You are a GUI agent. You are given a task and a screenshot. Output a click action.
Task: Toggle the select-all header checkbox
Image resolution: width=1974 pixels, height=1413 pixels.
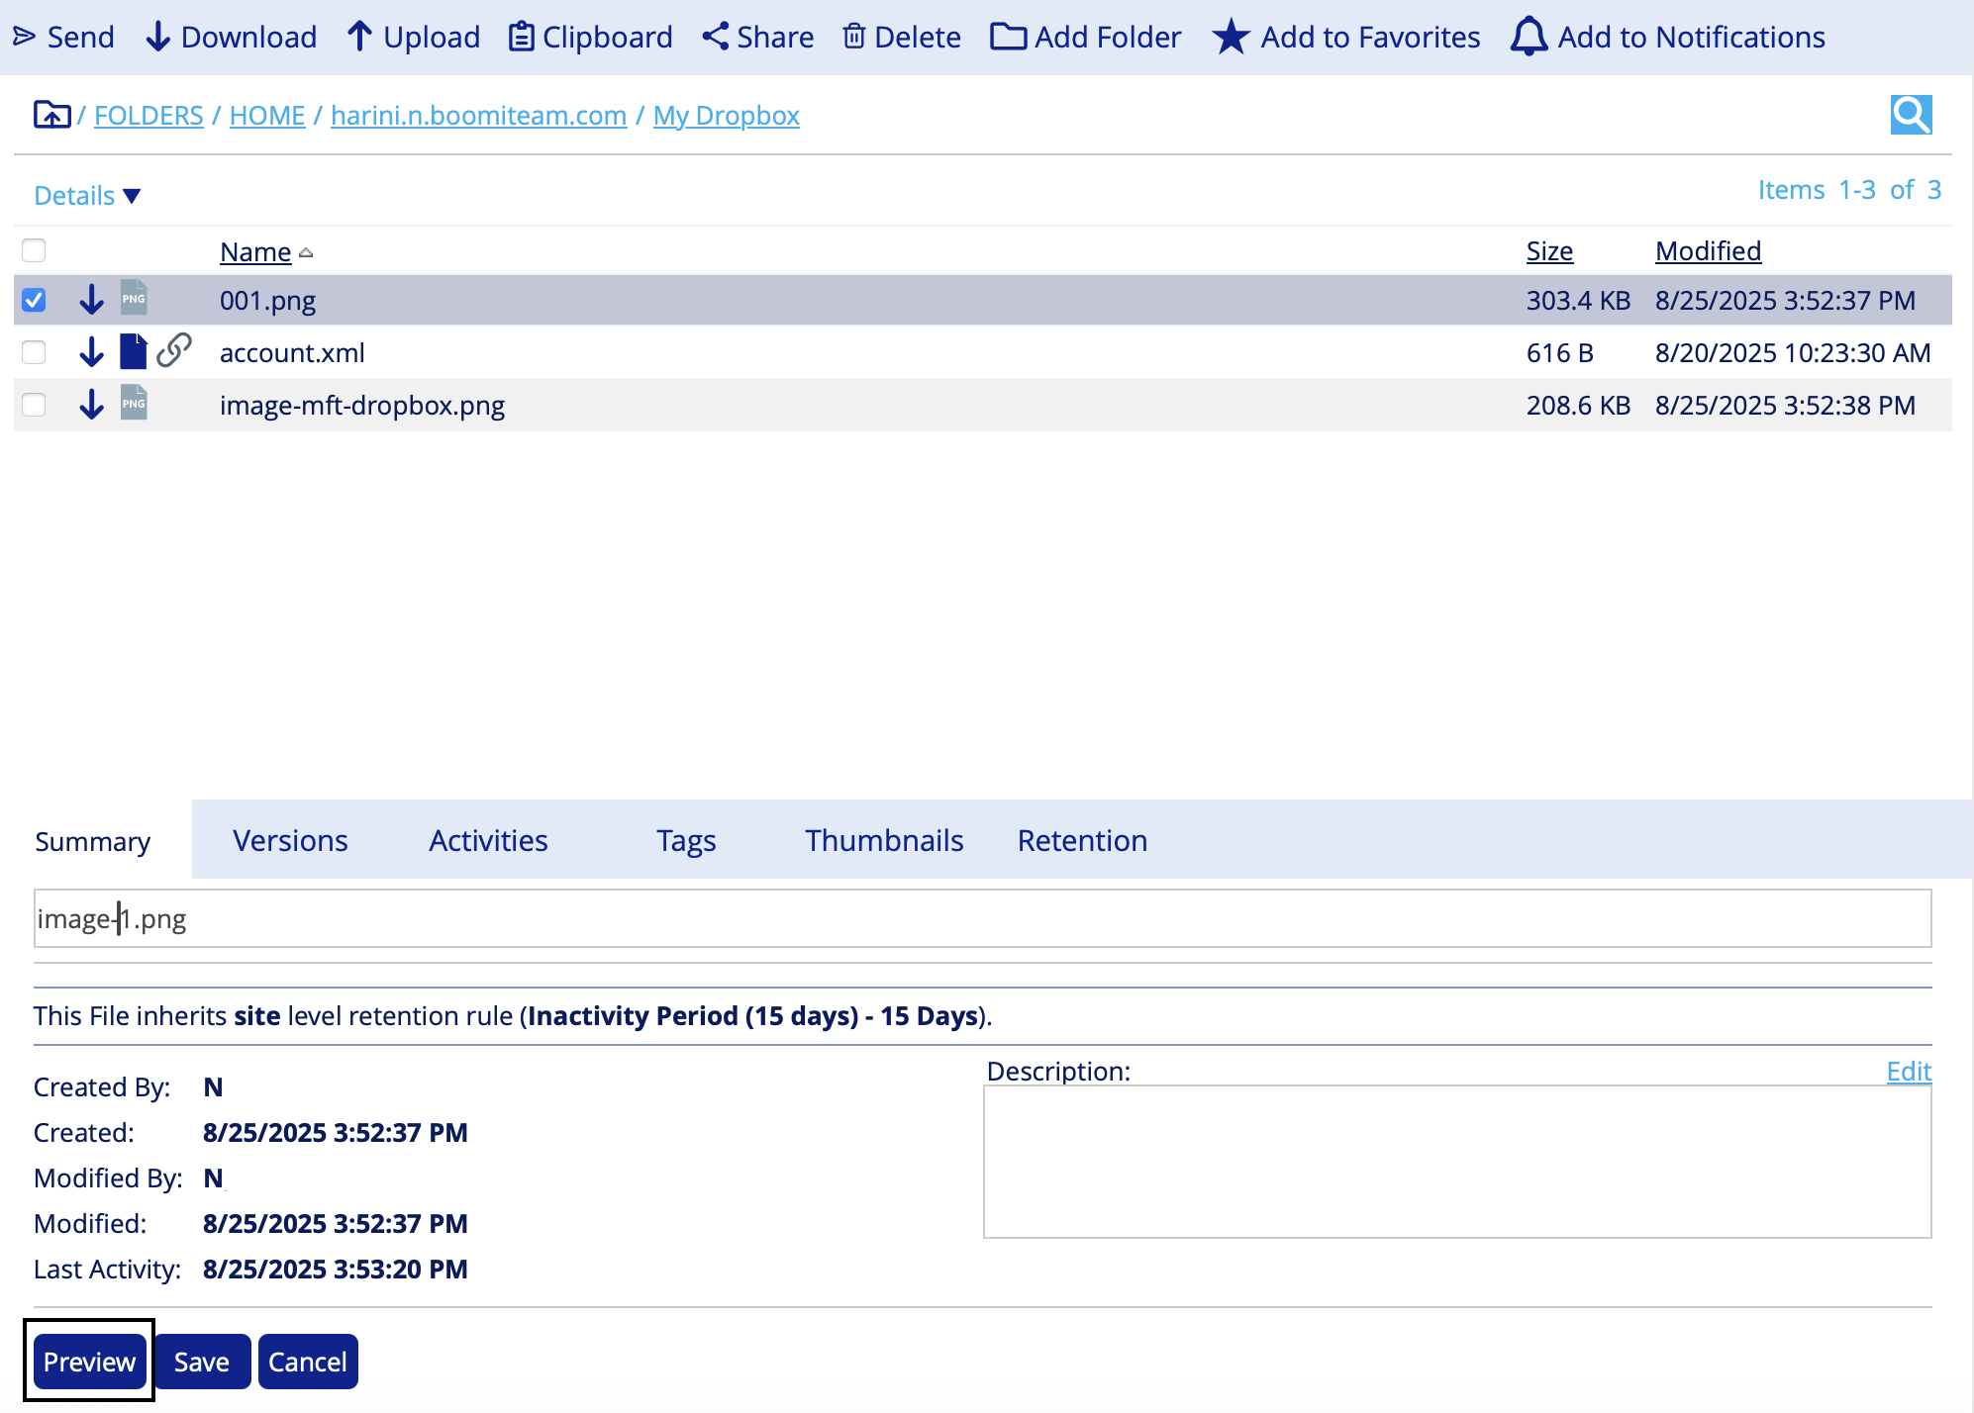coord(34,249)
